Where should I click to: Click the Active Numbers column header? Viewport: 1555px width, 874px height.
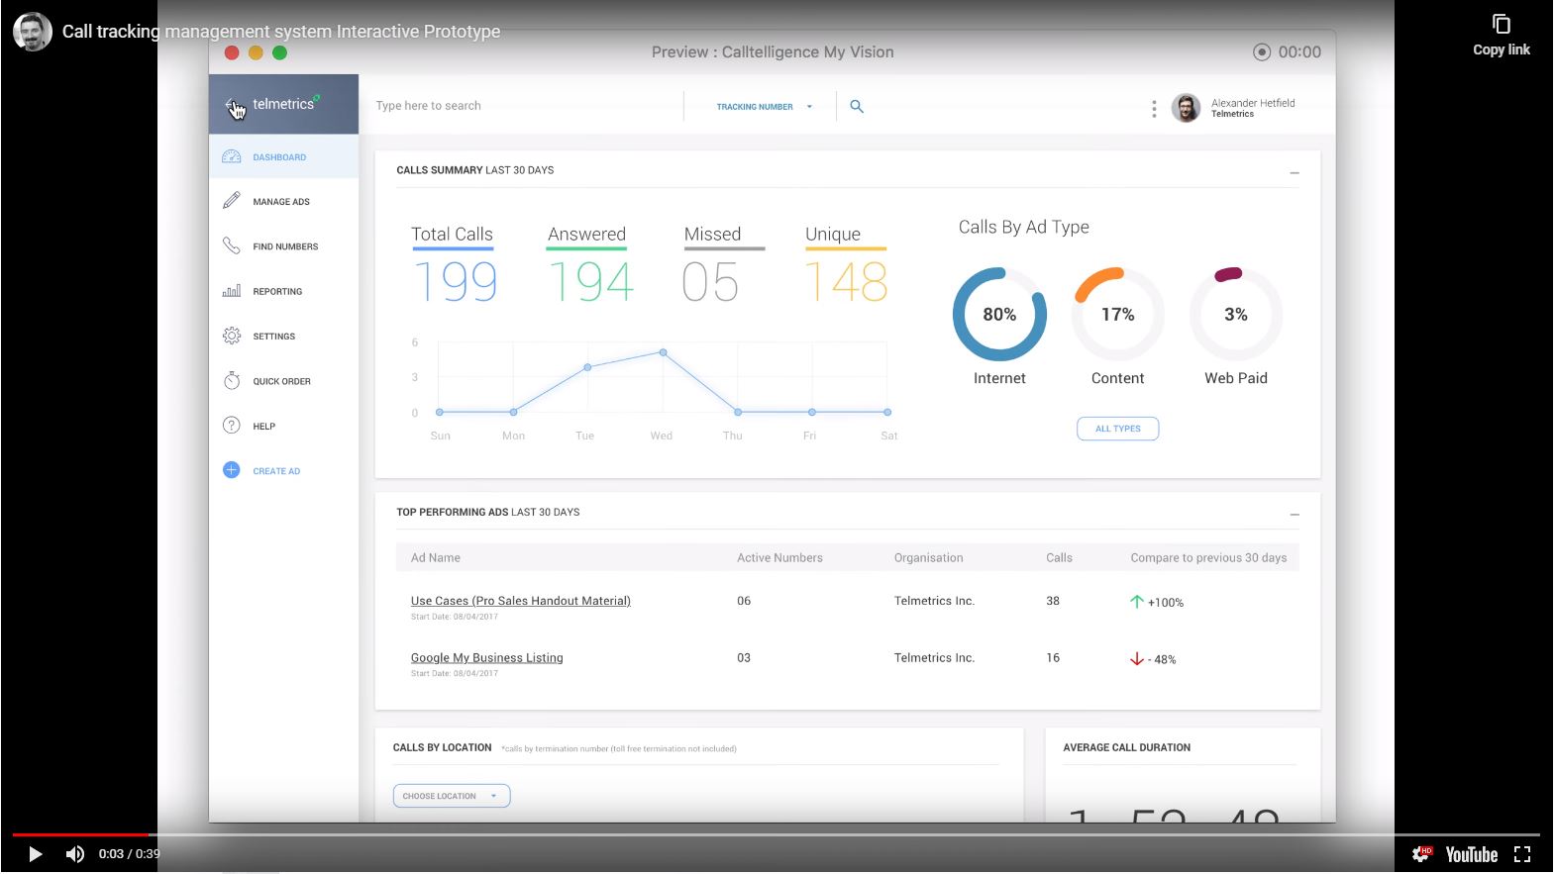click(x=779, y=557)
